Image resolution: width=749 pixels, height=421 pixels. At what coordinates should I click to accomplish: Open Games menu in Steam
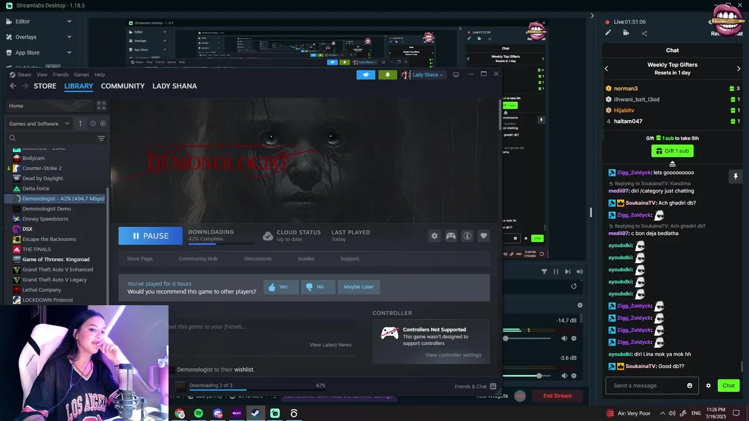[x=81, y=75]
